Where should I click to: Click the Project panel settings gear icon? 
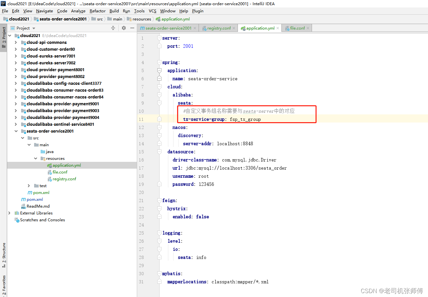click(124, 28)
